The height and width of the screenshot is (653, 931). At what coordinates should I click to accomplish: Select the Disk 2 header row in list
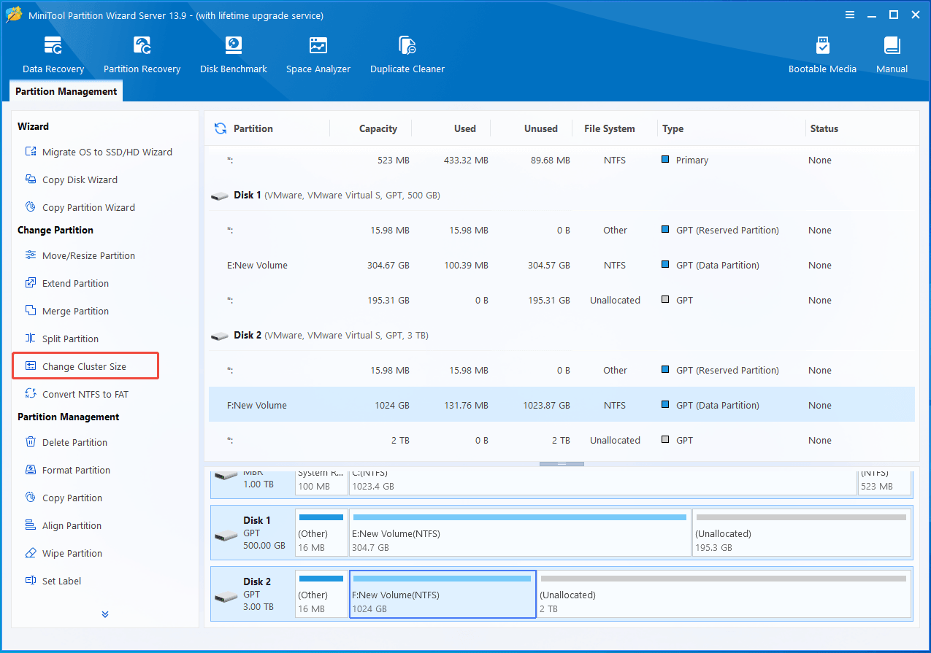562,335
